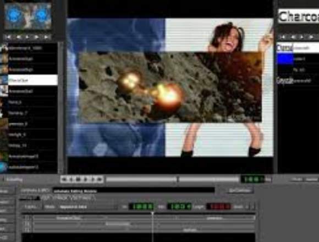
Task: Jump to start in left clip preview transport
Action: 8,37
